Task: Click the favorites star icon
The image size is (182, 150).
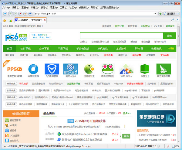Action: (4, 20)
